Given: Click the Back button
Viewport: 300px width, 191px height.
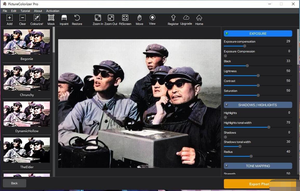Looking at the screenshot, I should (14, 183).
